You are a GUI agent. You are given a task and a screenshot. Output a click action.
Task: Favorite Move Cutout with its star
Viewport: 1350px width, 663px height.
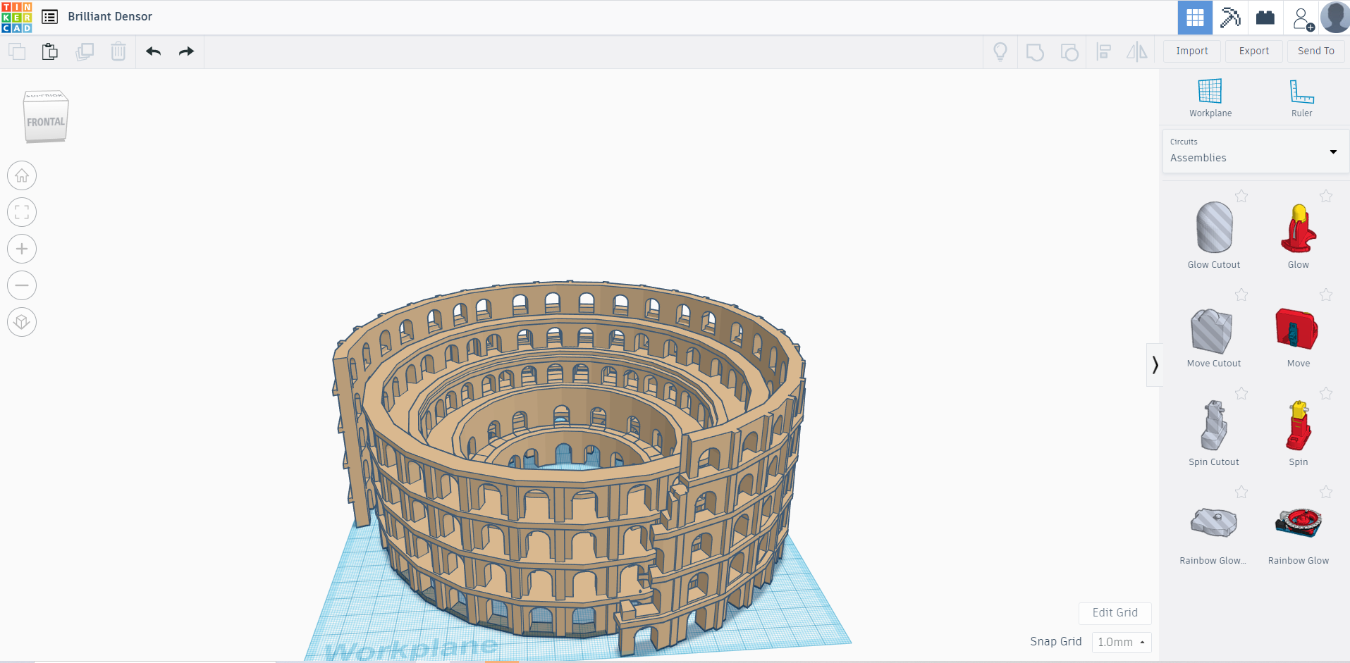(x=1241, y=295)
